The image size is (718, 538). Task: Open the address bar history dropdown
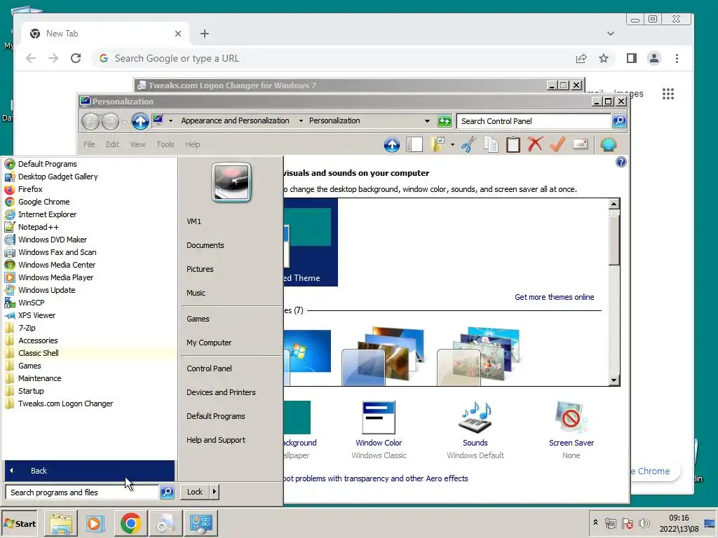pyautogui.click(x=427, y=120)
